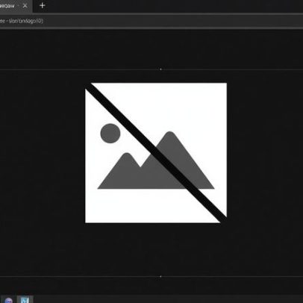Click the small left mountain peak

coord(127,156)
